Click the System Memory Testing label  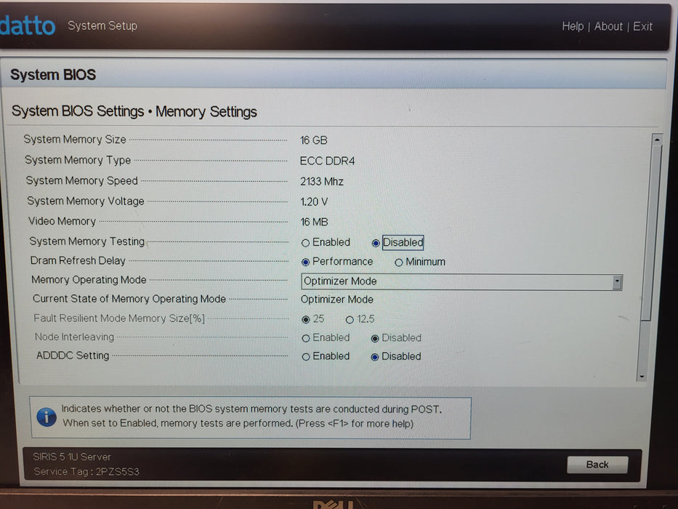pyautogui.click(x=87, y=241)
